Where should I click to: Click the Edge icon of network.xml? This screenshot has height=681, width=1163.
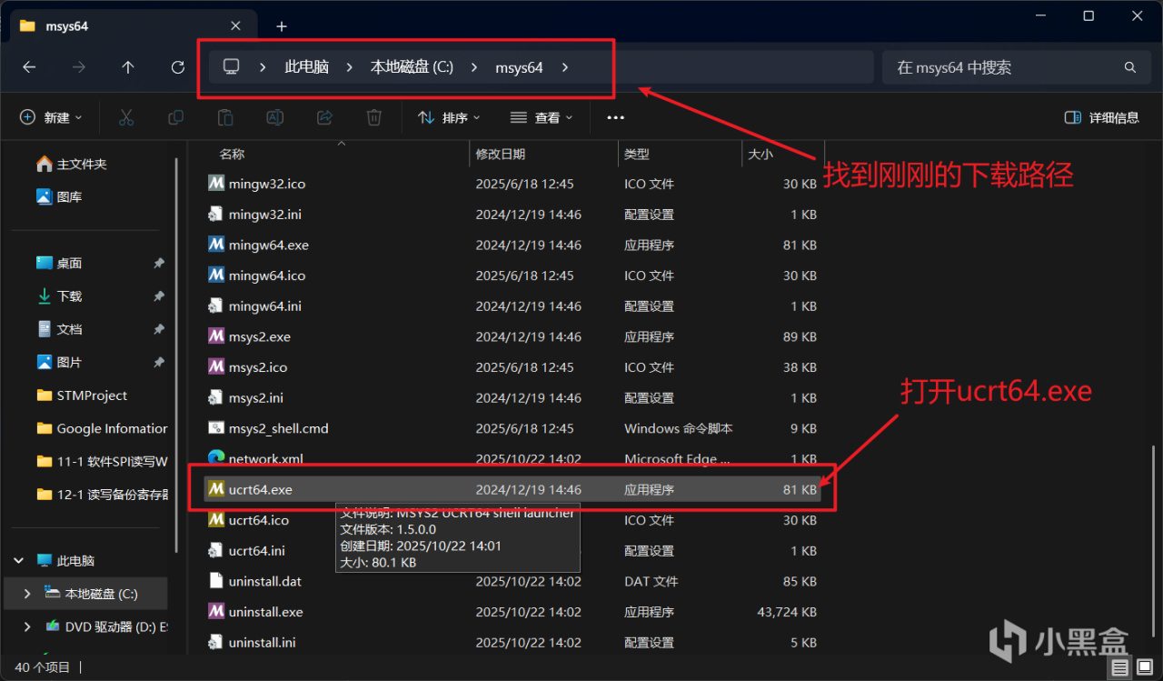pyautogui.click(x=216, y=458)
